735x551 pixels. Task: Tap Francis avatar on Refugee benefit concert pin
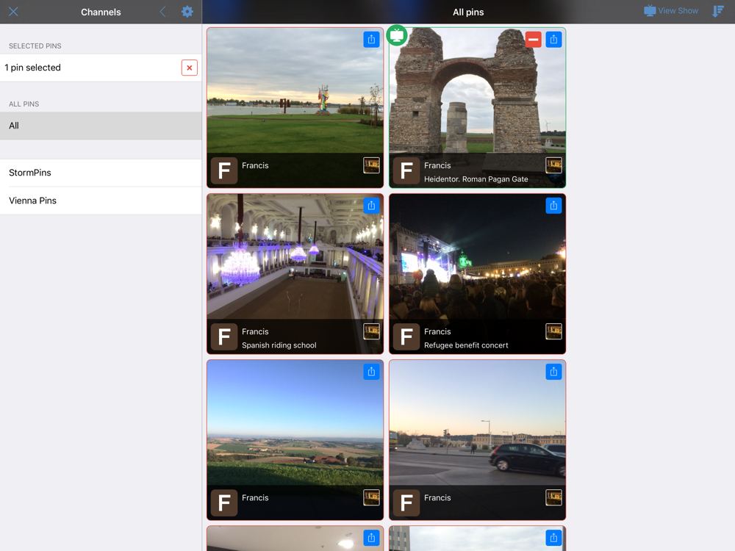pyautogui.click(x=406, y=337)
